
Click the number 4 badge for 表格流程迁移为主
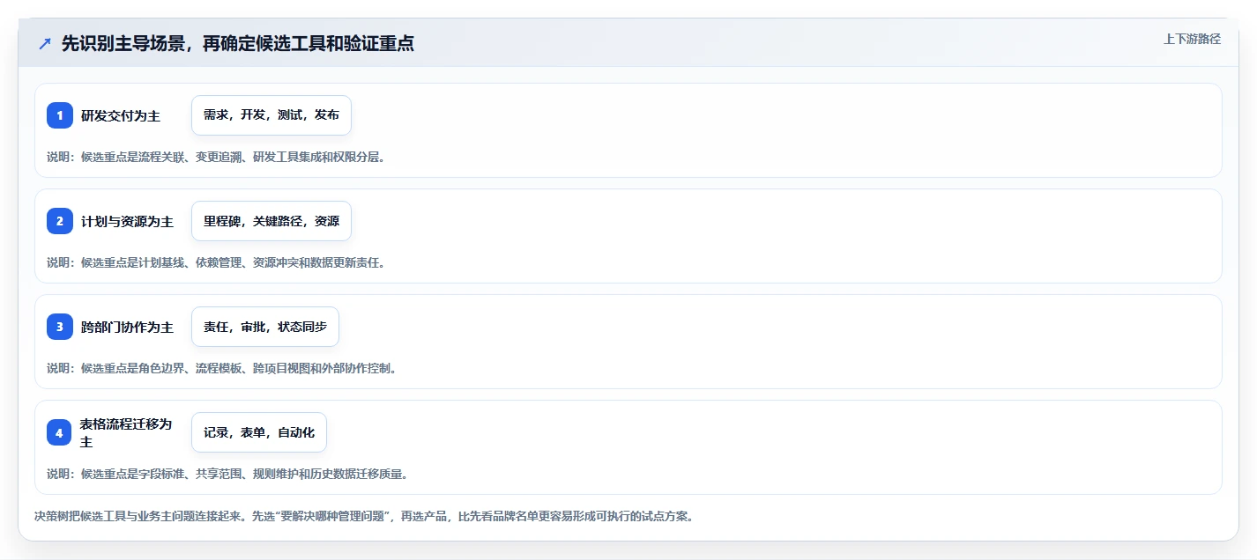[x=60, y=432]
